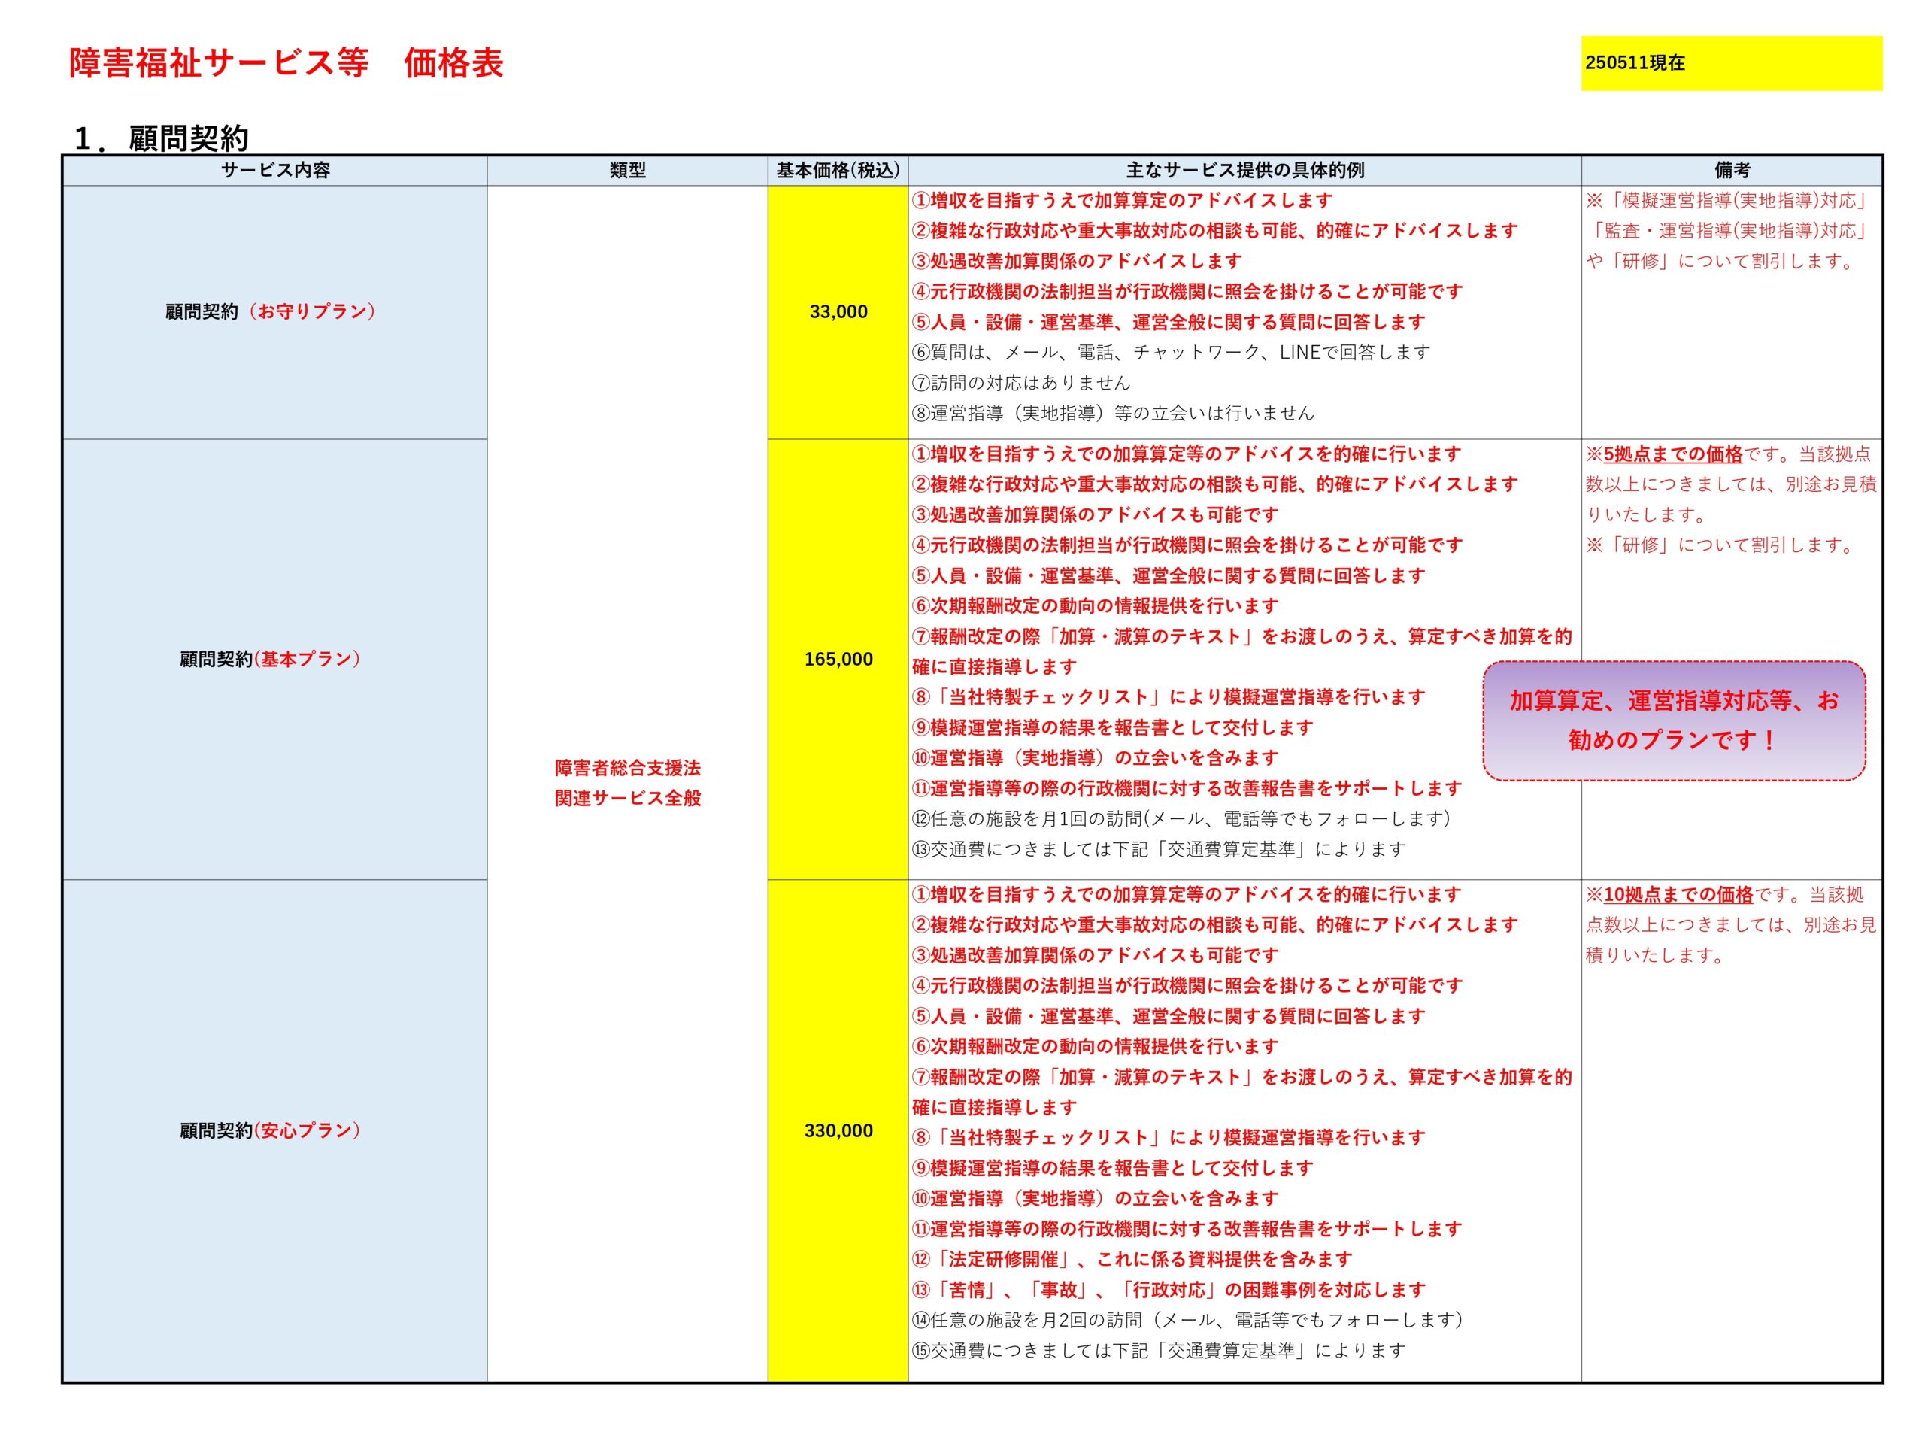This screenshot has height=1441, width=1925.
Task: Click the purple お勧めのプラン callout box
Action: [x=1674, y=720]
